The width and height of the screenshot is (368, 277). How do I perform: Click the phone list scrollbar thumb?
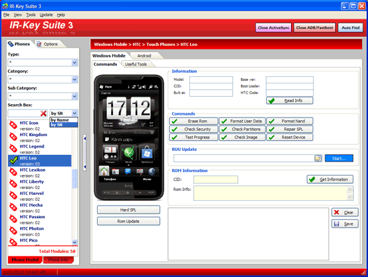tap(74, 178)
